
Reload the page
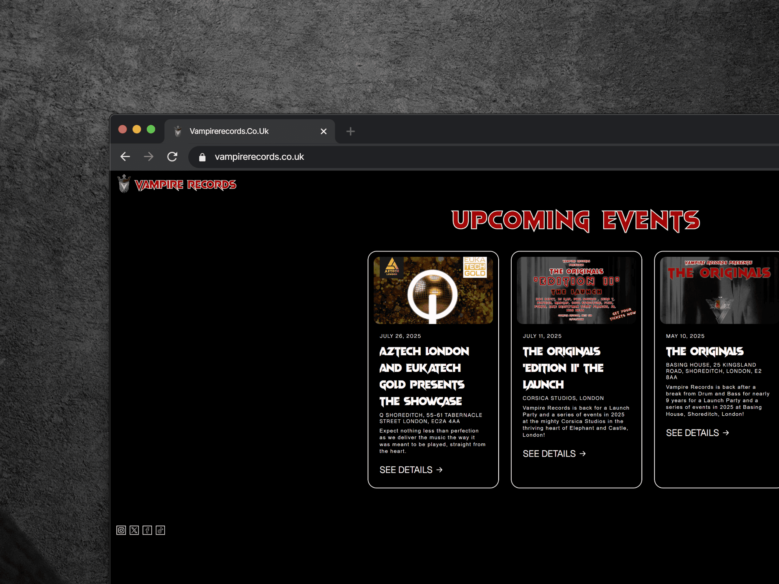[172, 157]
